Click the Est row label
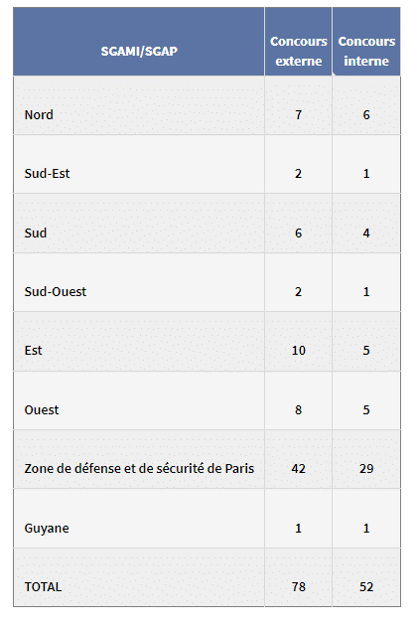 tap(33, 350)
